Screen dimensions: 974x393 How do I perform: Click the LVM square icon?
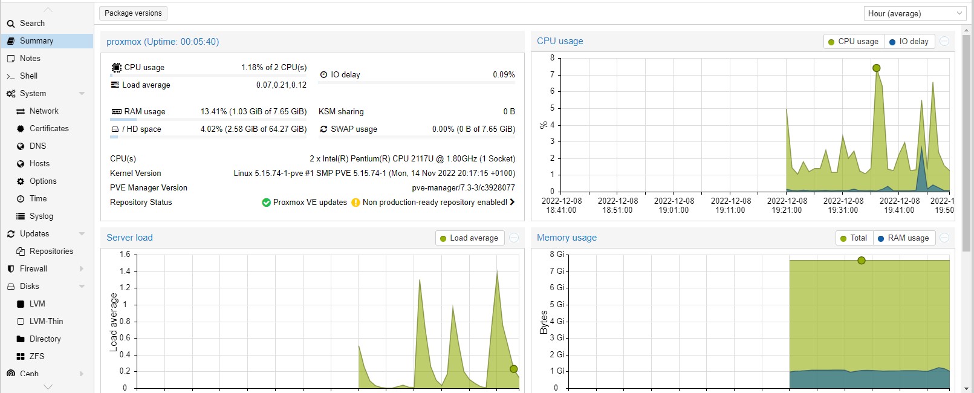pos(21,304)
